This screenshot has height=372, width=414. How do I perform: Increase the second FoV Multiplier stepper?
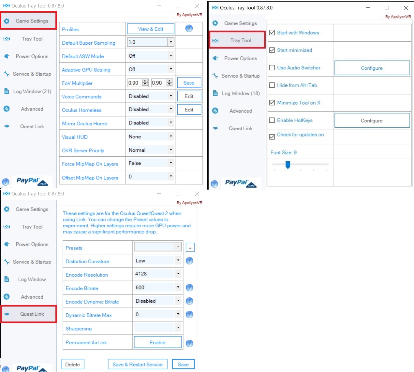pyautogui.click(x=170, y=81)
